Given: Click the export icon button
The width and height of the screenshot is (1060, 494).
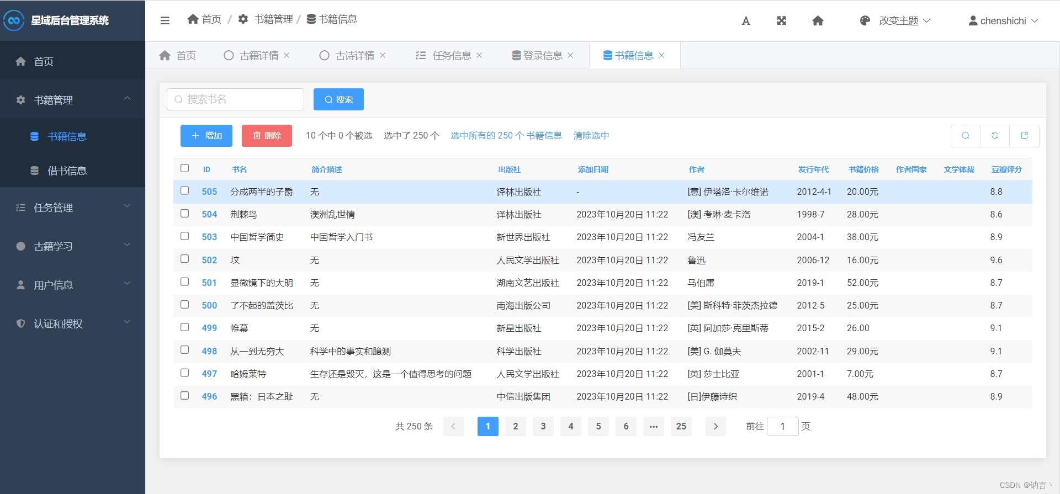Looking at the screenshot, I should pyautogui.click(x=1025, y=136).
